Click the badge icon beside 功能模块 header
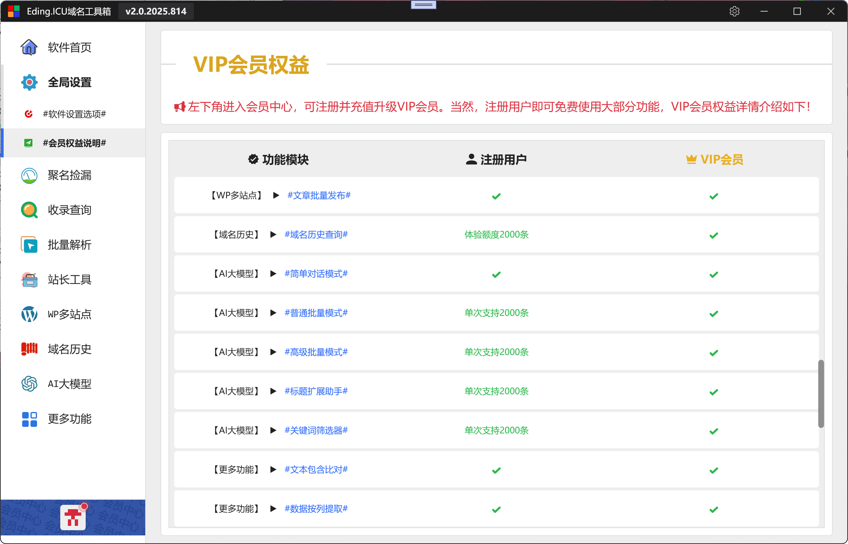The height and width of the screenshot is (544, 848). [x=253, y=160]
